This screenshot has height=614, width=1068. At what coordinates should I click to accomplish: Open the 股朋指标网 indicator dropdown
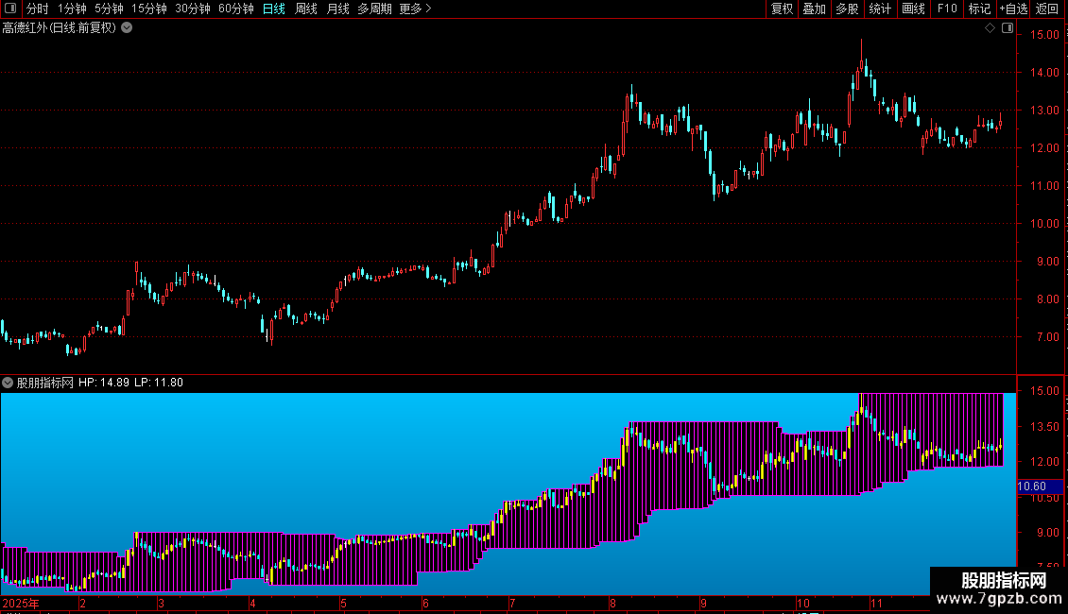(8, 383)
